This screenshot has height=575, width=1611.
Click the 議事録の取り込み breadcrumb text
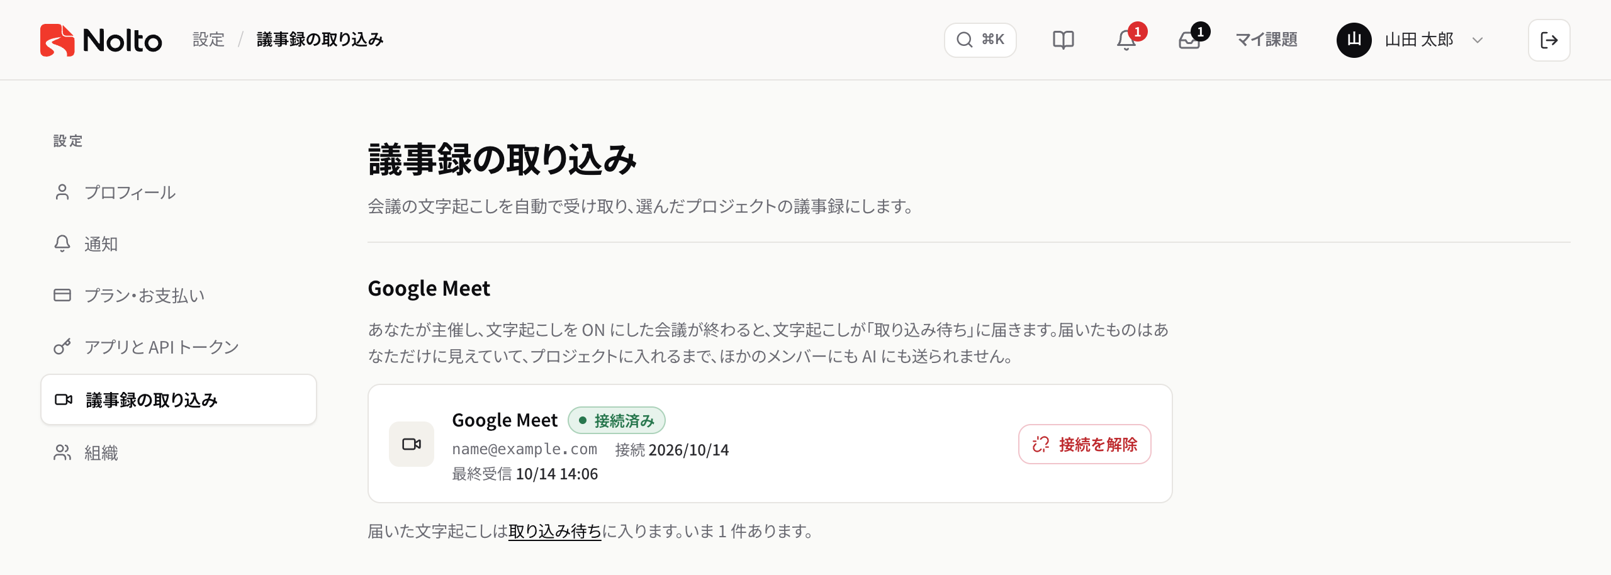tap(320, 40)
